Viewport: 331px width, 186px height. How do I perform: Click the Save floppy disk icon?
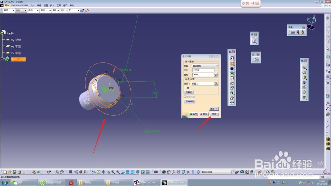click(15, 172)
